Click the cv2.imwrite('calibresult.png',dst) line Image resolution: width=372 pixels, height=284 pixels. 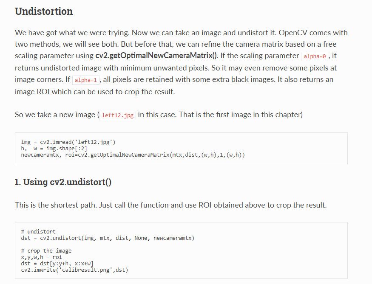74,270
